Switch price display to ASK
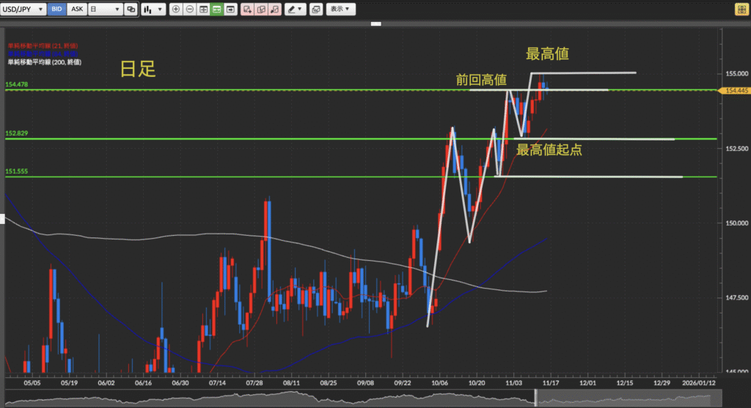 point(77,10)
